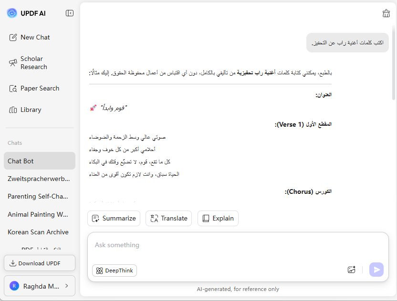The image size is (397, 301).
Task: Click the Summarize button
Action: pos(114,218)
